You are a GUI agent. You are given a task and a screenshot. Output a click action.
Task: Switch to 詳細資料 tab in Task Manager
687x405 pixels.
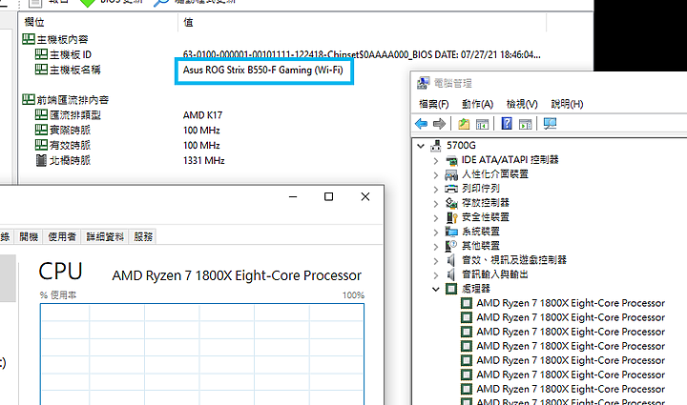pyautogui.click(x=105, y=237)
